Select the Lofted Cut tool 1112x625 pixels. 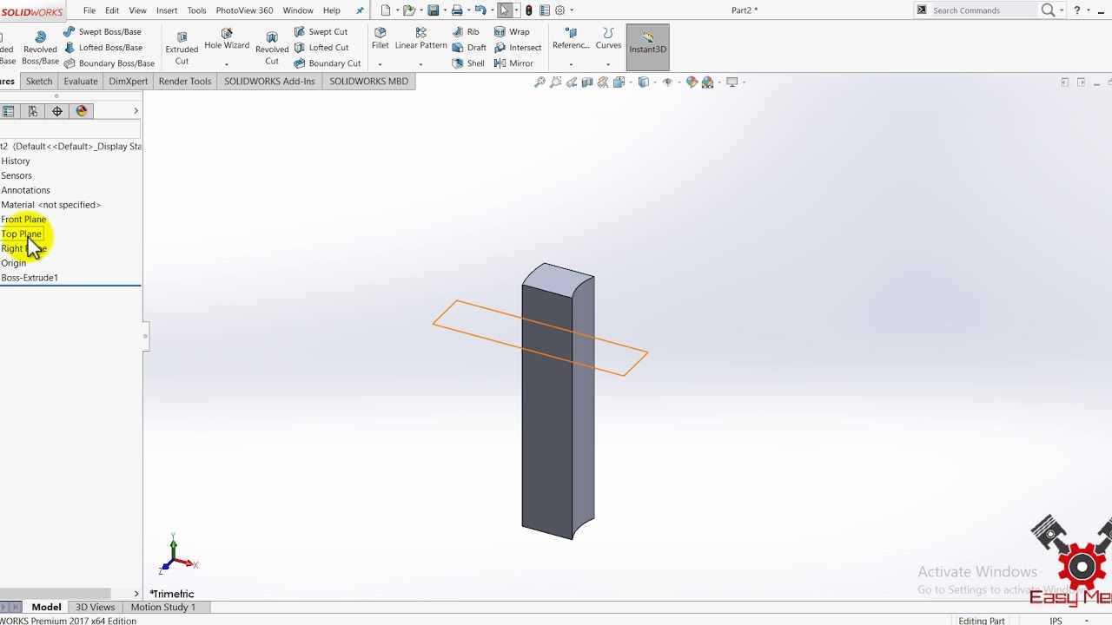pos(321,48)
